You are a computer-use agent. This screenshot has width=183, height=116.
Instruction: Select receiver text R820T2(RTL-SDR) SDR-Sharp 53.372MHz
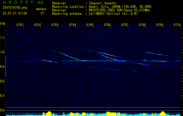click(119, 10)
